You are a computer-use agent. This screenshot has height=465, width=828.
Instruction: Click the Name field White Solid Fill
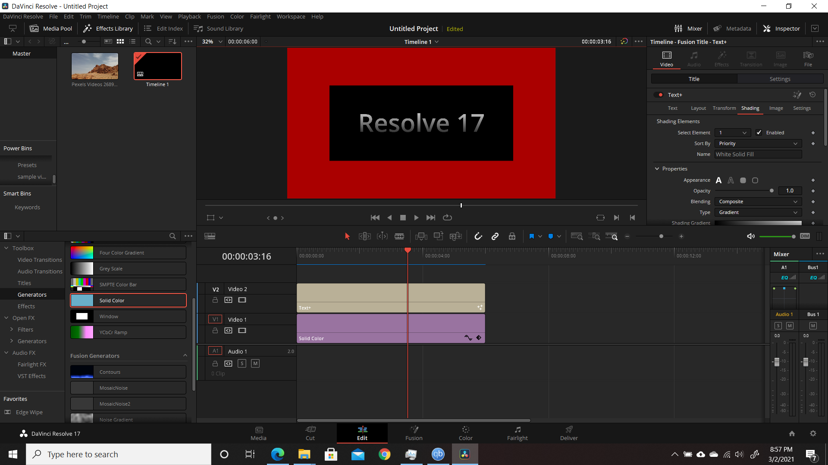click(758, 154)
